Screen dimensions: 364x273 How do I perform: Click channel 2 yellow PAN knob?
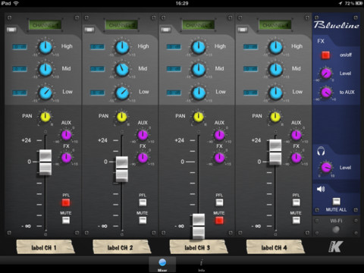(122, 117)
